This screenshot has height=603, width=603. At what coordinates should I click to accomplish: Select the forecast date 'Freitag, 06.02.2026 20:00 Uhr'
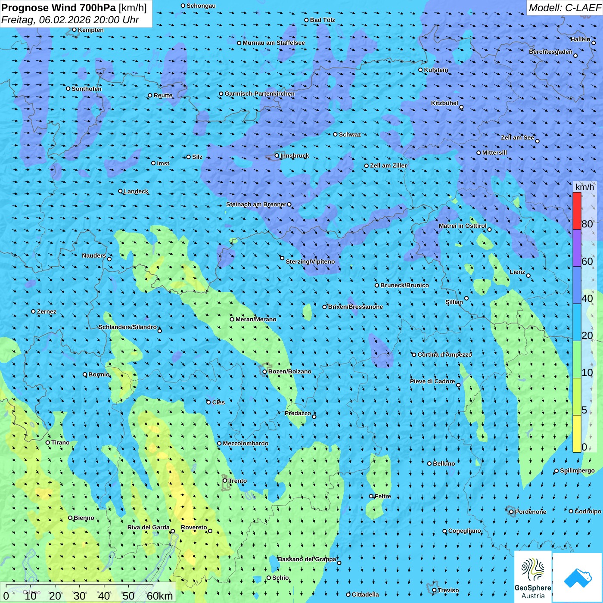pos(70,20)
